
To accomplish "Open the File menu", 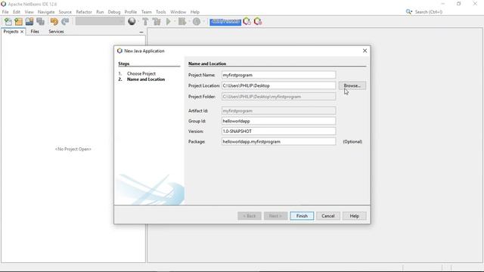I will coord(5,12).
